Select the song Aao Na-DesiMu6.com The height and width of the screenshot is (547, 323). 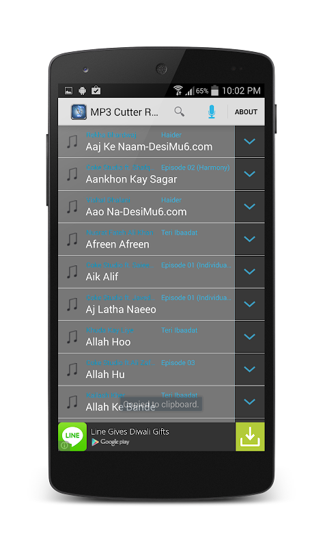pos(146,206)
